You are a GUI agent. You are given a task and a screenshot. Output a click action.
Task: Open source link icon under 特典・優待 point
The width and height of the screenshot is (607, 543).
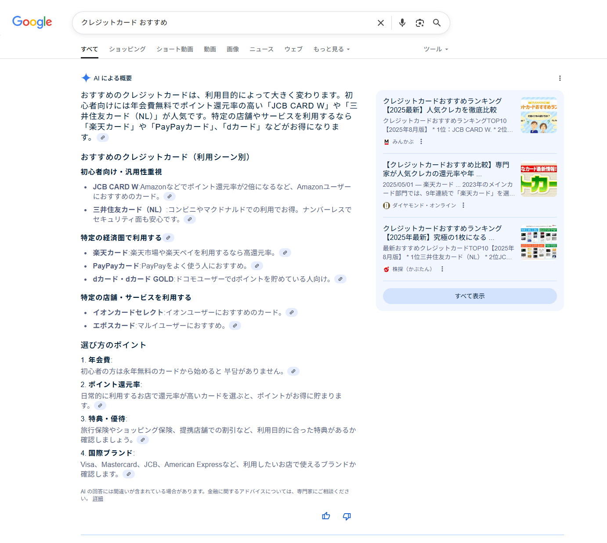tap(143, 440)
